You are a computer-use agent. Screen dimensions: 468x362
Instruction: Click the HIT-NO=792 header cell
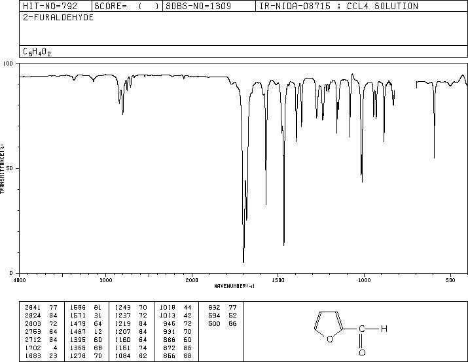click(56, 6)
